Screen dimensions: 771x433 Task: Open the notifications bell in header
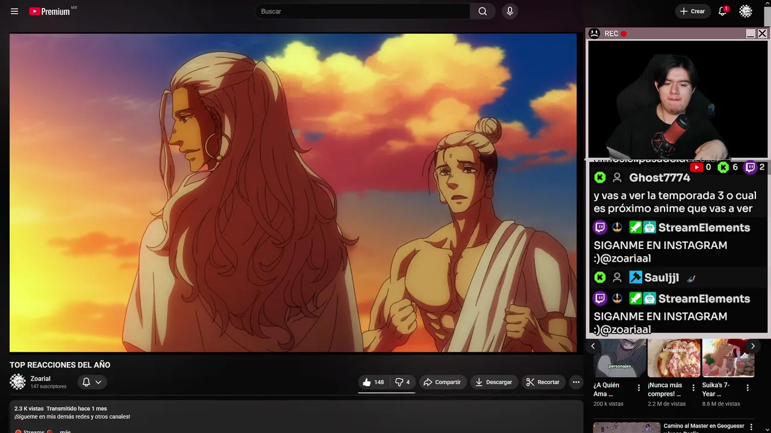(x=722, y=11)
